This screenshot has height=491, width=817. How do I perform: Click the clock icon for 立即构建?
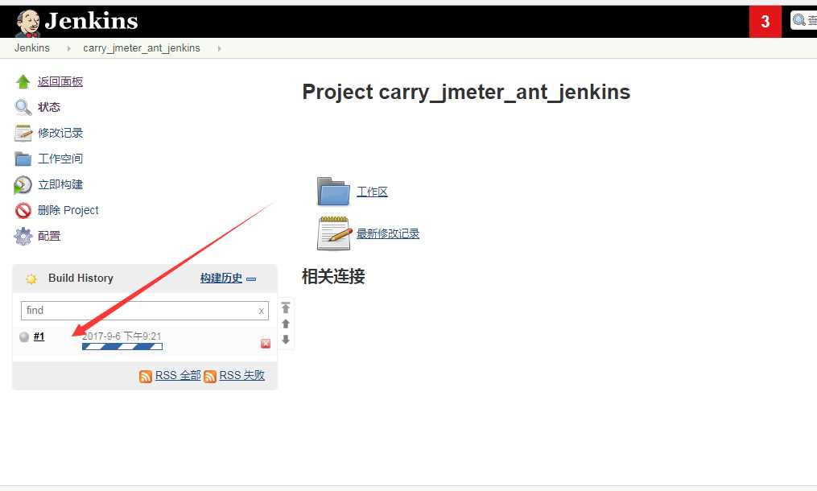tap(23, 184)
